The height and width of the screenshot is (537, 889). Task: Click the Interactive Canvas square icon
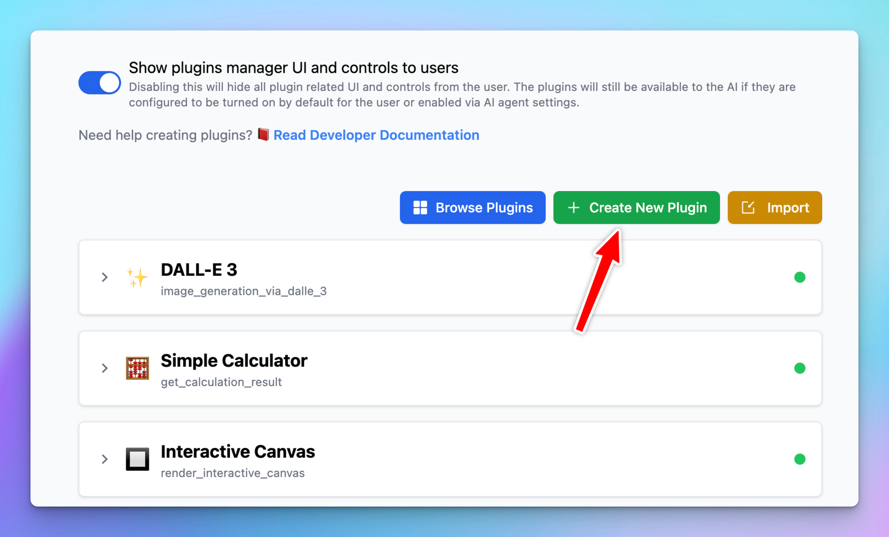point(137,459)
